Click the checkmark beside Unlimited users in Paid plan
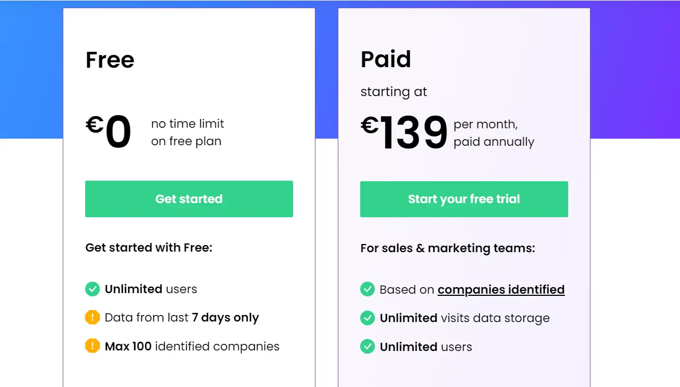 (x=367, y=347)
